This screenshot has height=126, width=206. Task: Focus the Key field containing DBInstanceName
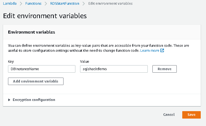(x=42, y=69)
